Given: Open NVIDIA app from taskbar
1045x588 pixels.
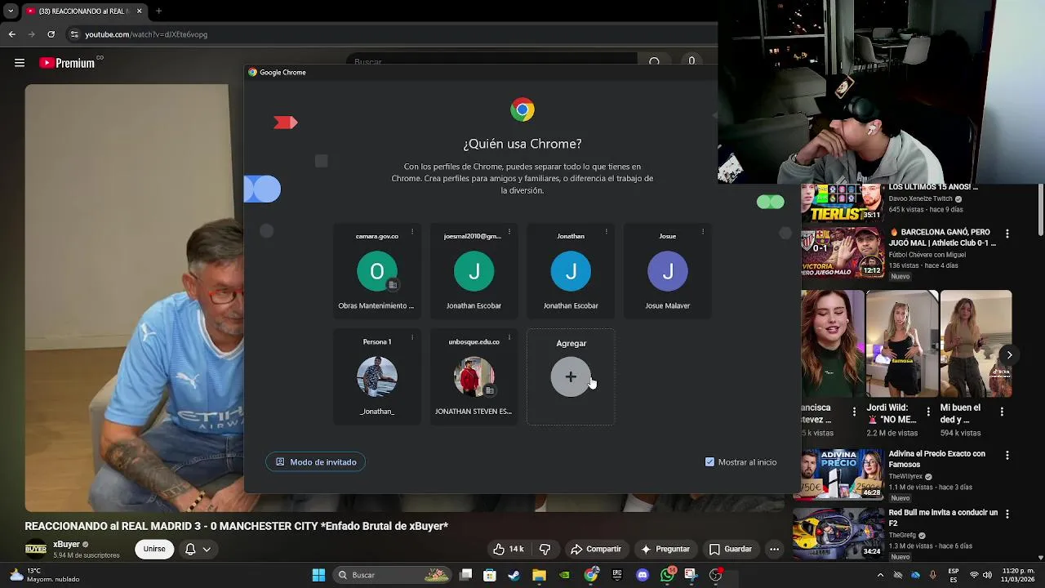Looking at the screenshot, I should [x=564, y=575].
